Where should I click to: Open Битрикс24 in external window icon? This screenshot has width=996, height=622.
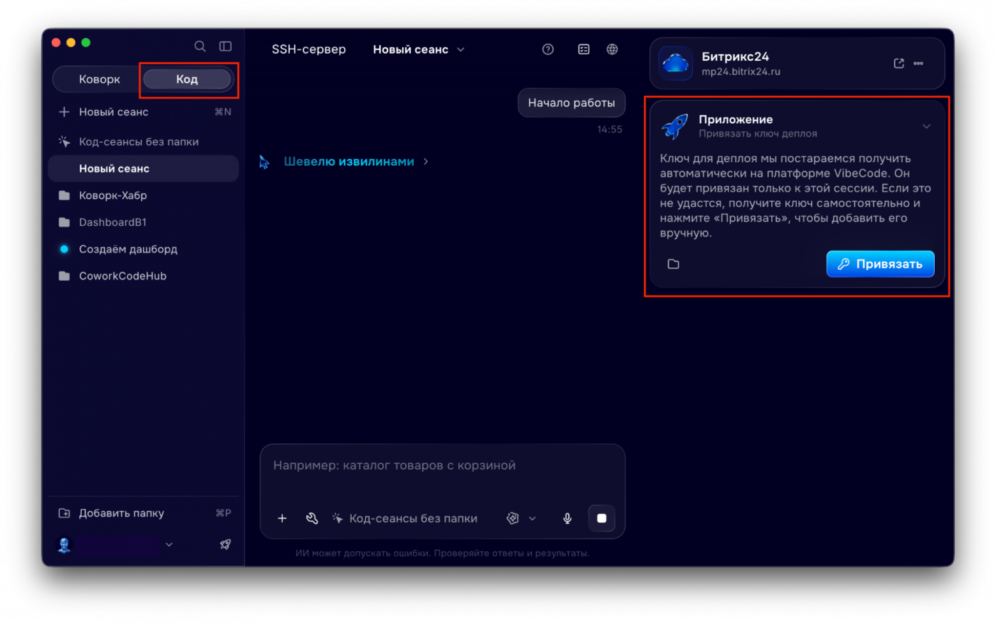coord(899,63)
